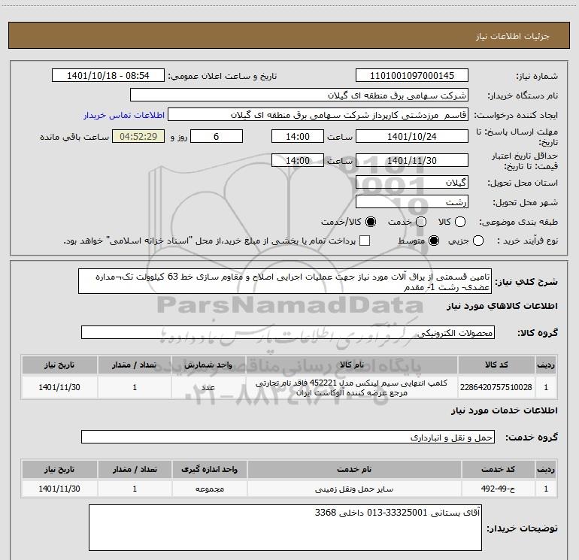Image resolution: width=579 pixels, height=560 pixels.
Task: Click the delivery city field رشت
Action: tap(412, 202)
